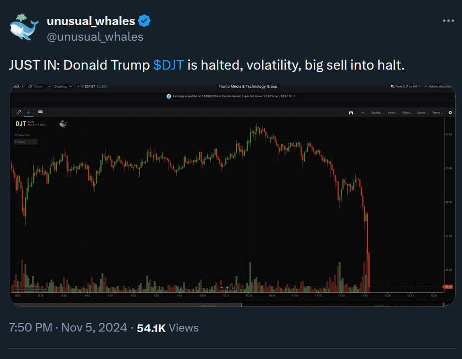Zoom in the chart with plus button
This screenshot has height=359, width=462.
[x=227, y=287]
